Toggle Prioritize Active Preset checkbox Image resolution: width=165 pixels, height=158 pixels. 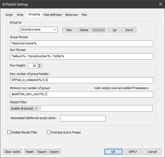coord(49,132)
